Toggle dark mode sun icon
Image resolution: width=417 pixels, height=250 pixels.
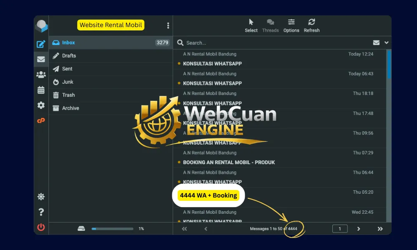pyautogui.click(x=41, y=197)
